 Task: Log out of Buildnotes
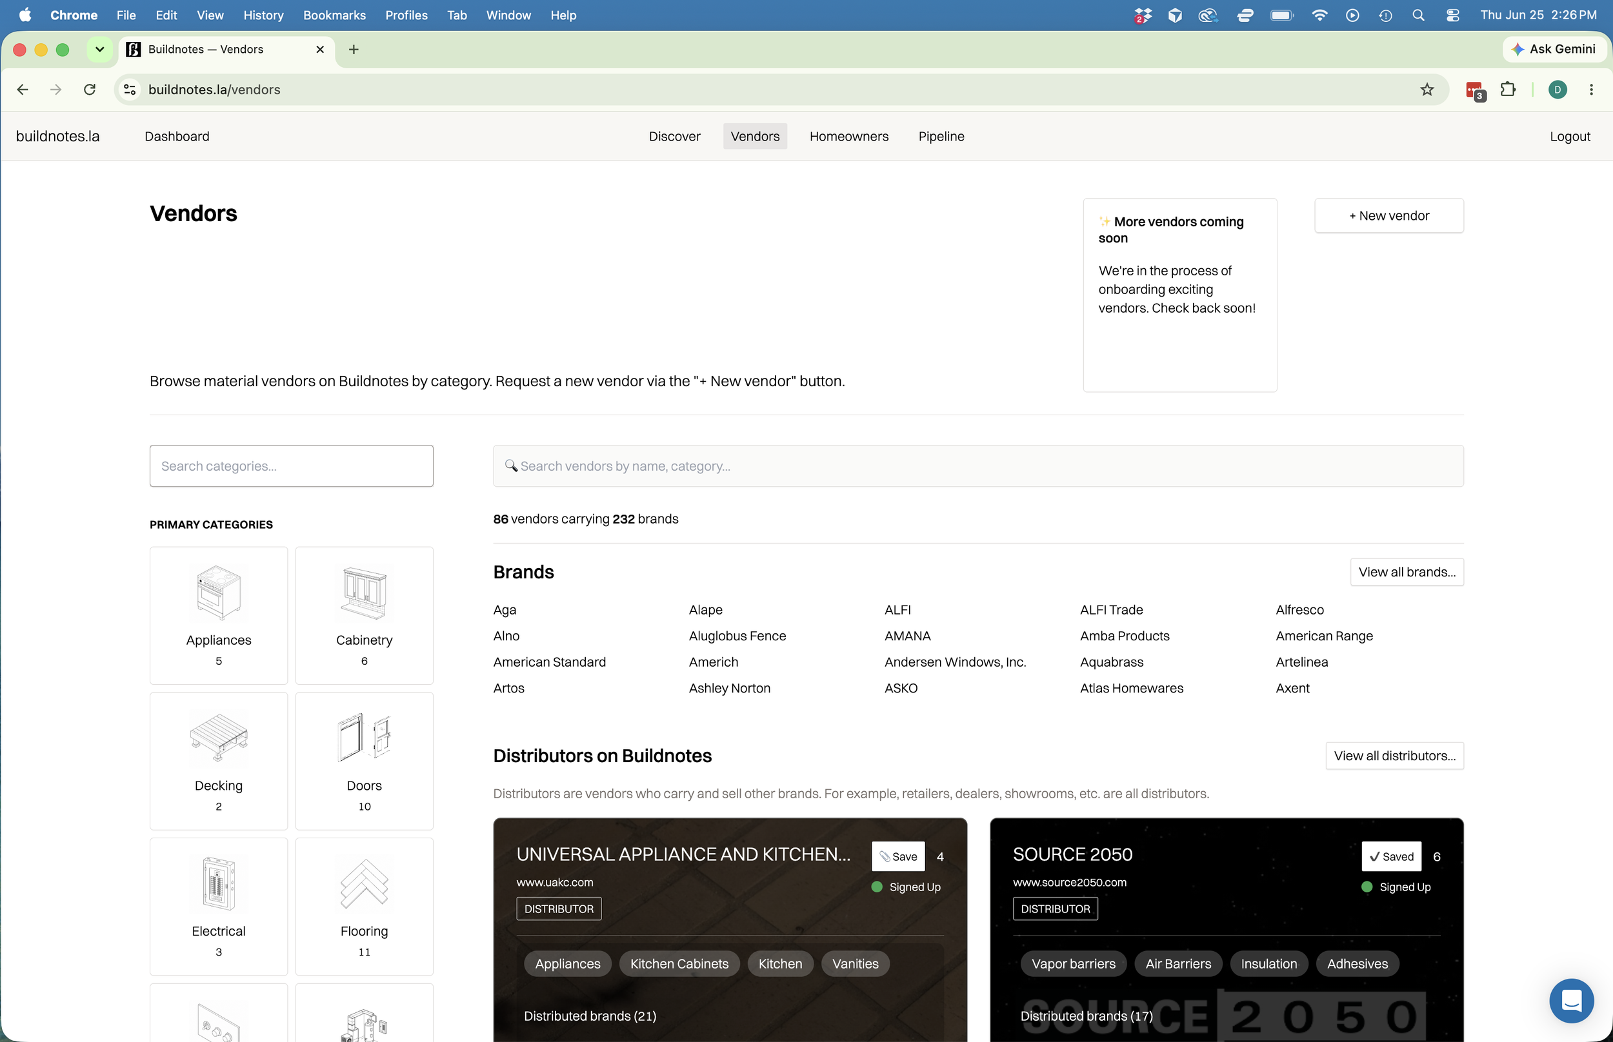(1570, 136)
